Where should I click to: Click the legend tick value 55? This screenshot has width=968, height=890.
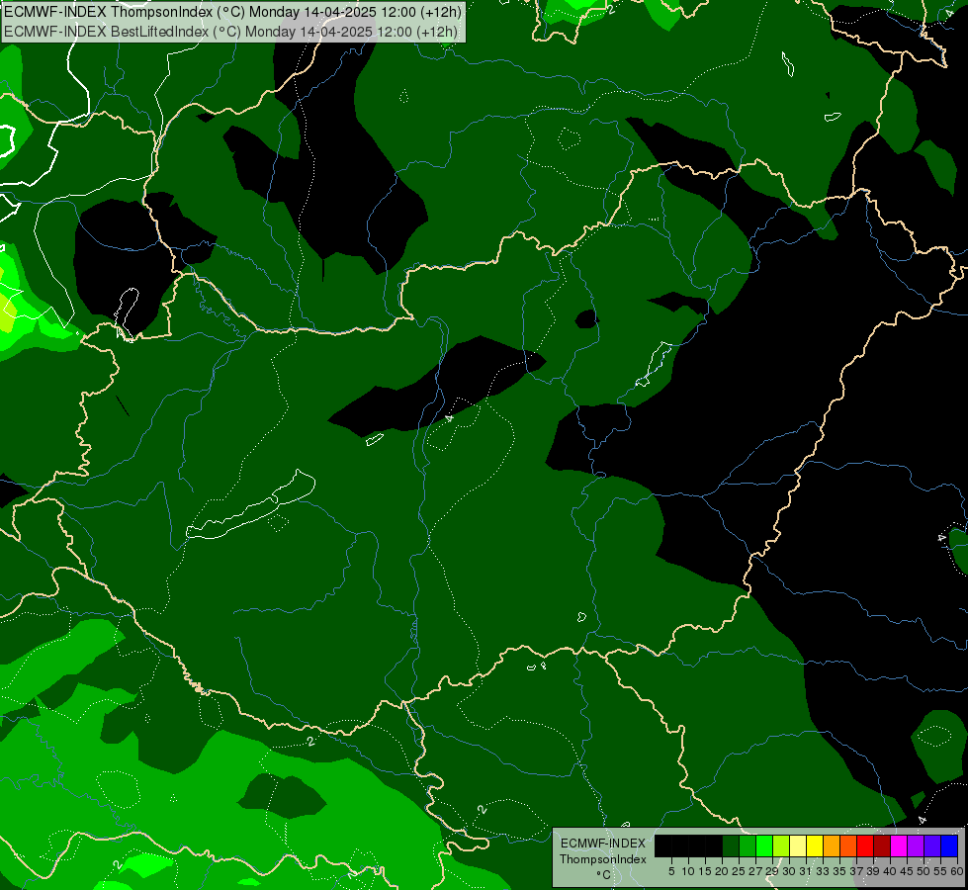[x=939, y=871]
